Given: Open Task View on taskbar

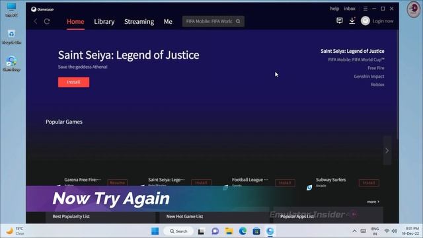Looking at the screenshot, I should [x=201, y=231].
